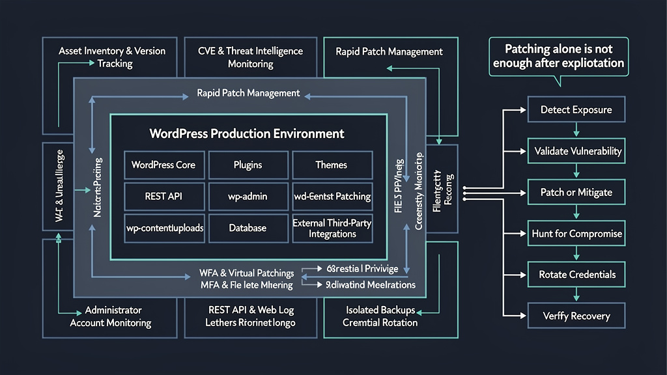Select the 'Meelrations' label near bottom
Screen dimensions: 667x375
click(x=391, y=285)
